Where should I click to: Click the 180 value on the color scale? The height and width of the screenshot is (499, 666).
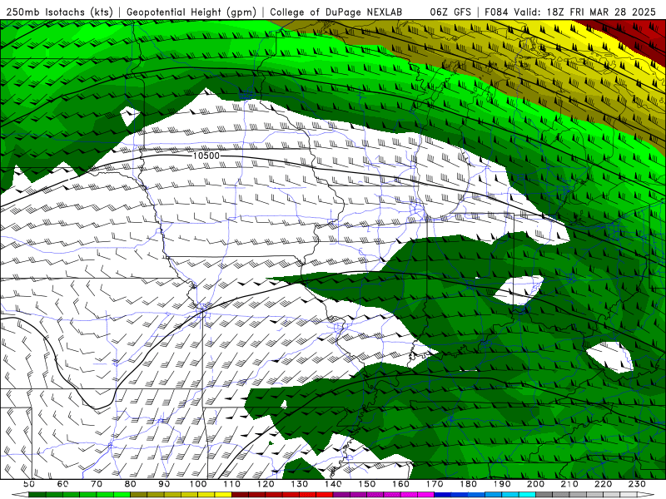pyautogui.click(x=468, y=484)
